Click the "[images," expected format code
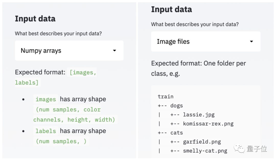276x161 pixels. (83, 72)
